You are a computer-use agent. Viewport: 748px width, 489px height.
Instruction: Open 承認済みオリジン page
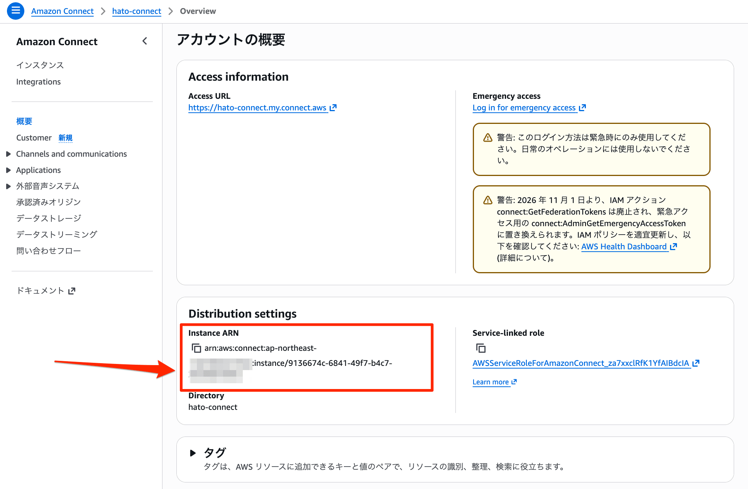click(49, 202)
